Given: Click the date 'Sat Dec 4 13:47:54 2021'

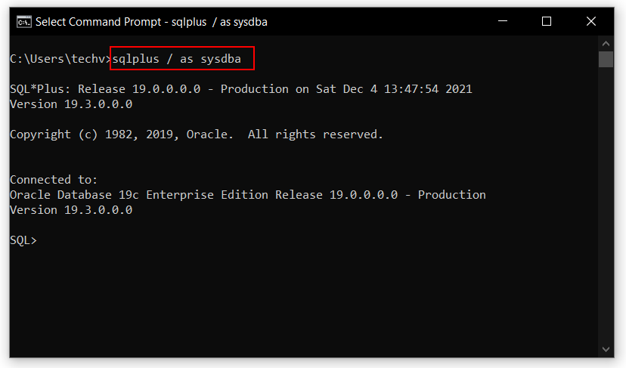Looking at the screenshot, I should click(x=393, y=89).
